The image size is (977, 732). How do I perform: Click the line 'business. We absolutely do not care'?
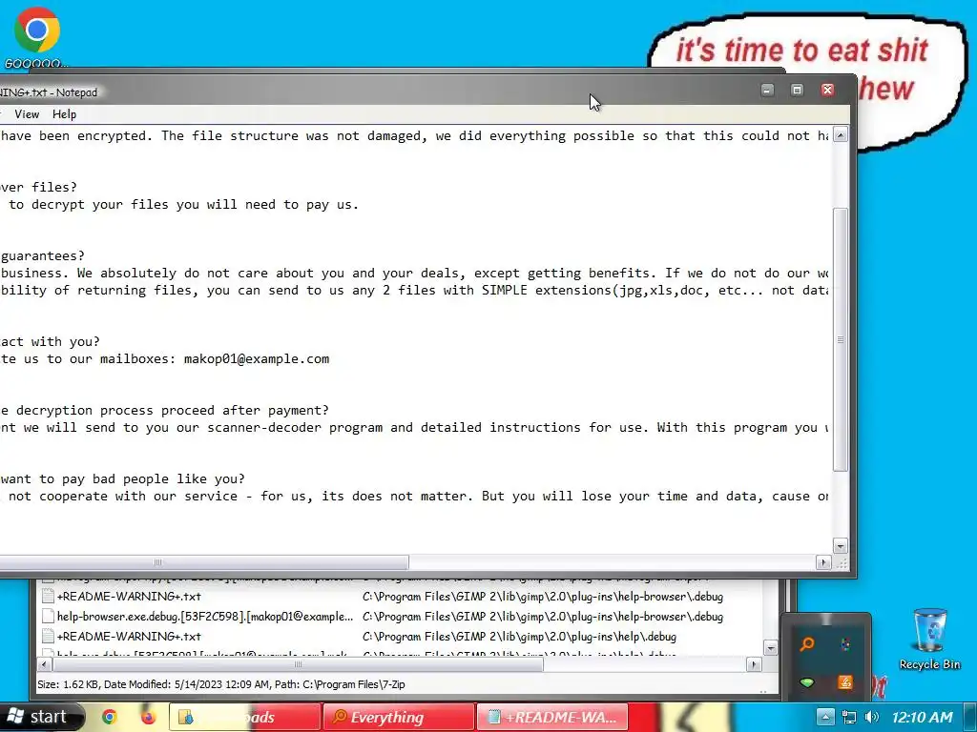point(414,274)
